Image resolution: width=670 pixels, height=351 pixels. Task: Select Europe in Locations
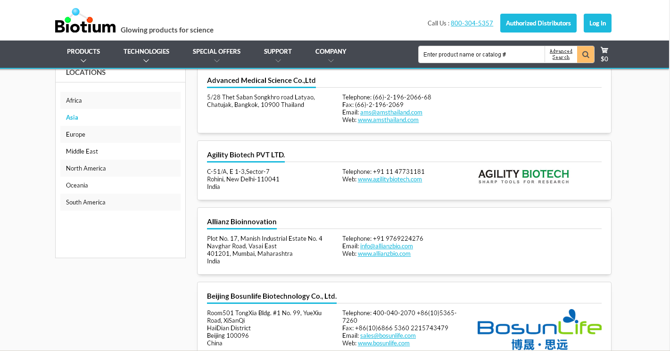click(x=120, y=134)
